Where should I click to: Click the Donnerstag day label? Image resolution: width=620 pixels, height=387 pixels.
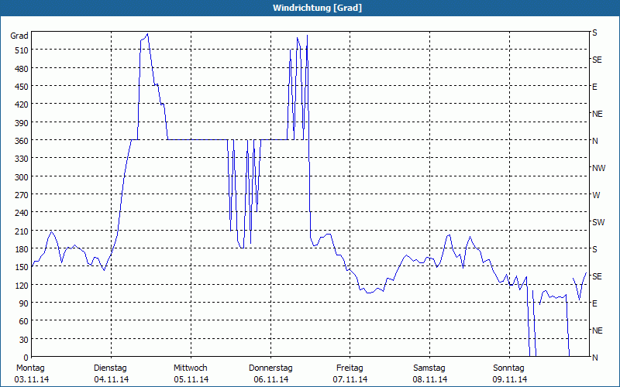(270, 368)
